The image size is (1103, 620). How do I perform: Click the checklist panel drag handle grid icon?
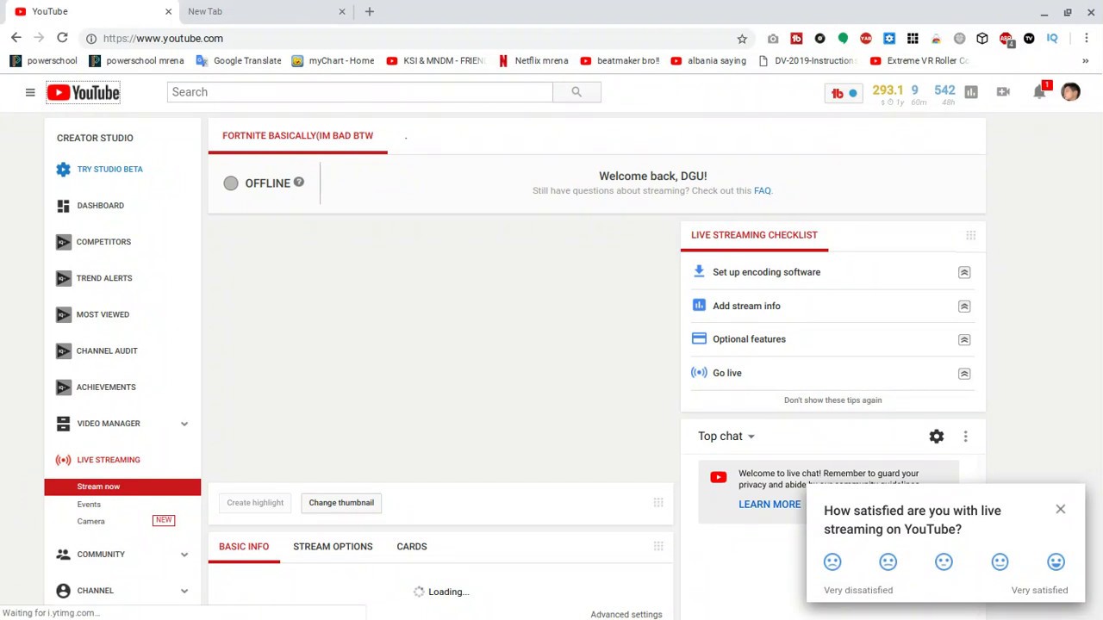(970, 235)
